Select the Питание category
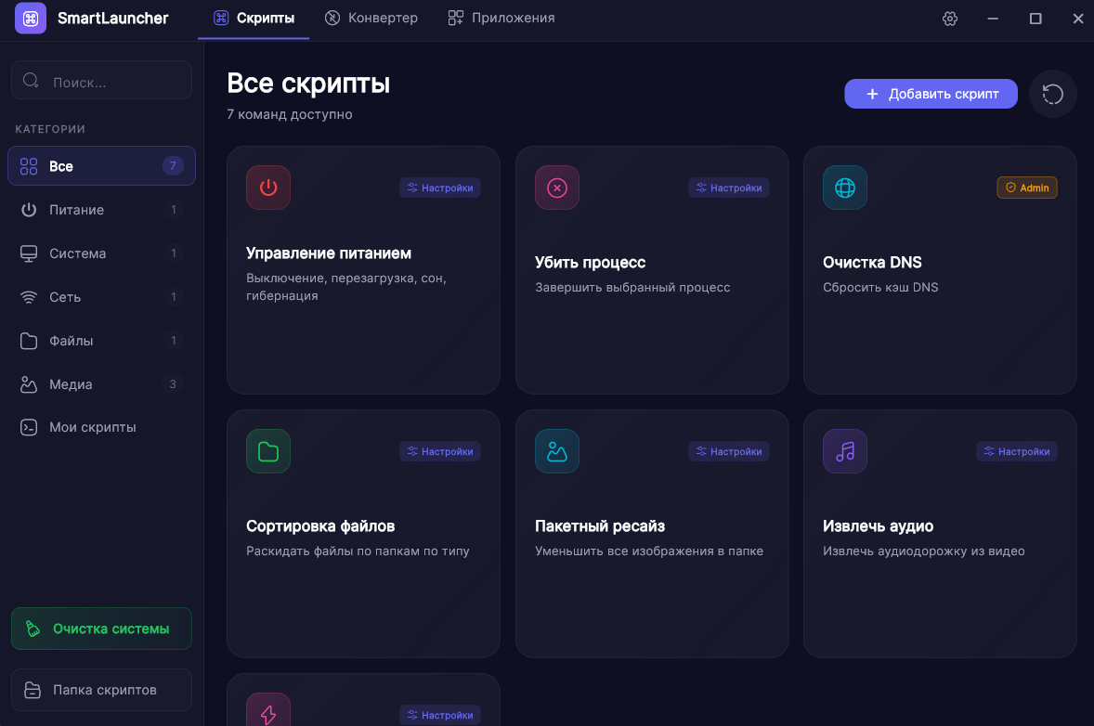The width and height of the screenshot is (1094, 726). (102, 210)
